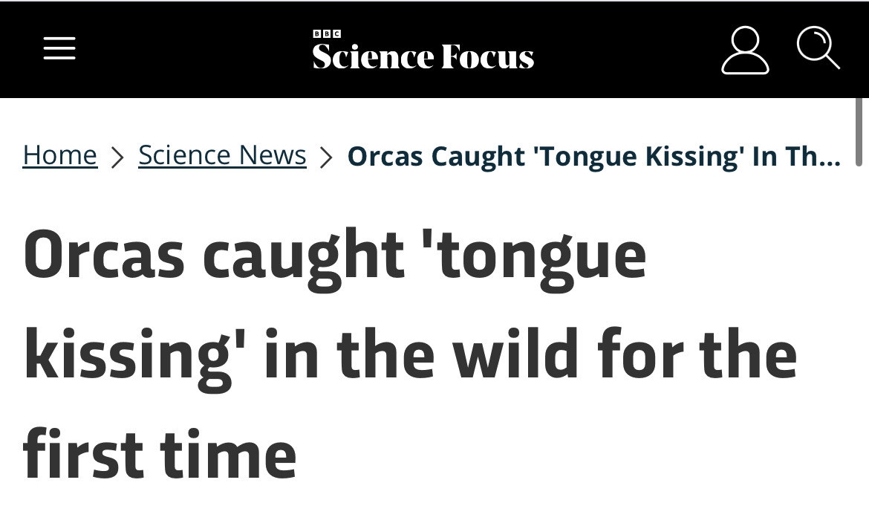This screenshot has width=869, height=526.
Task: Select the truncated Orcas Caught breadcrumb item
Action: pos(593,156)
